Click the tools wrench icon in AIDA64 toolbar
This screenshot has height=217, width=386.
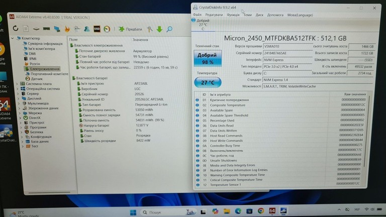(x=150, y=29)
